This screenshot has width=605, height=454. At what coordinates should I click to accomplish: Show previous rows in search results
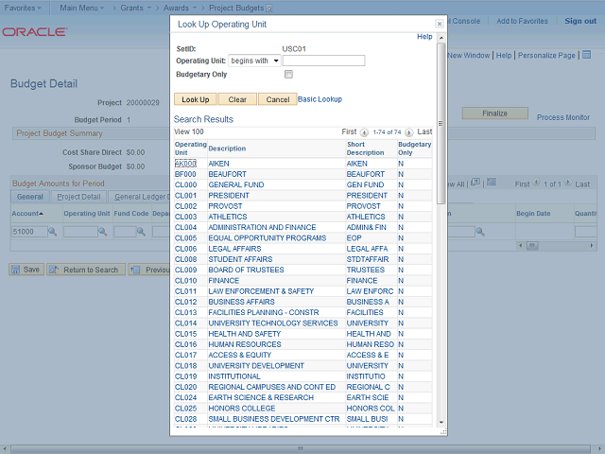tap(366, 131)
